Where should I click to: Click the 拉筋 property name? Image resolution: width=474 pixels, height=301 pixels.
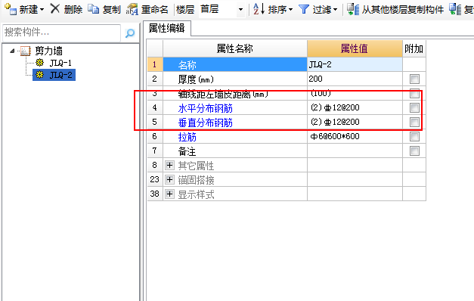coord(187,137)
